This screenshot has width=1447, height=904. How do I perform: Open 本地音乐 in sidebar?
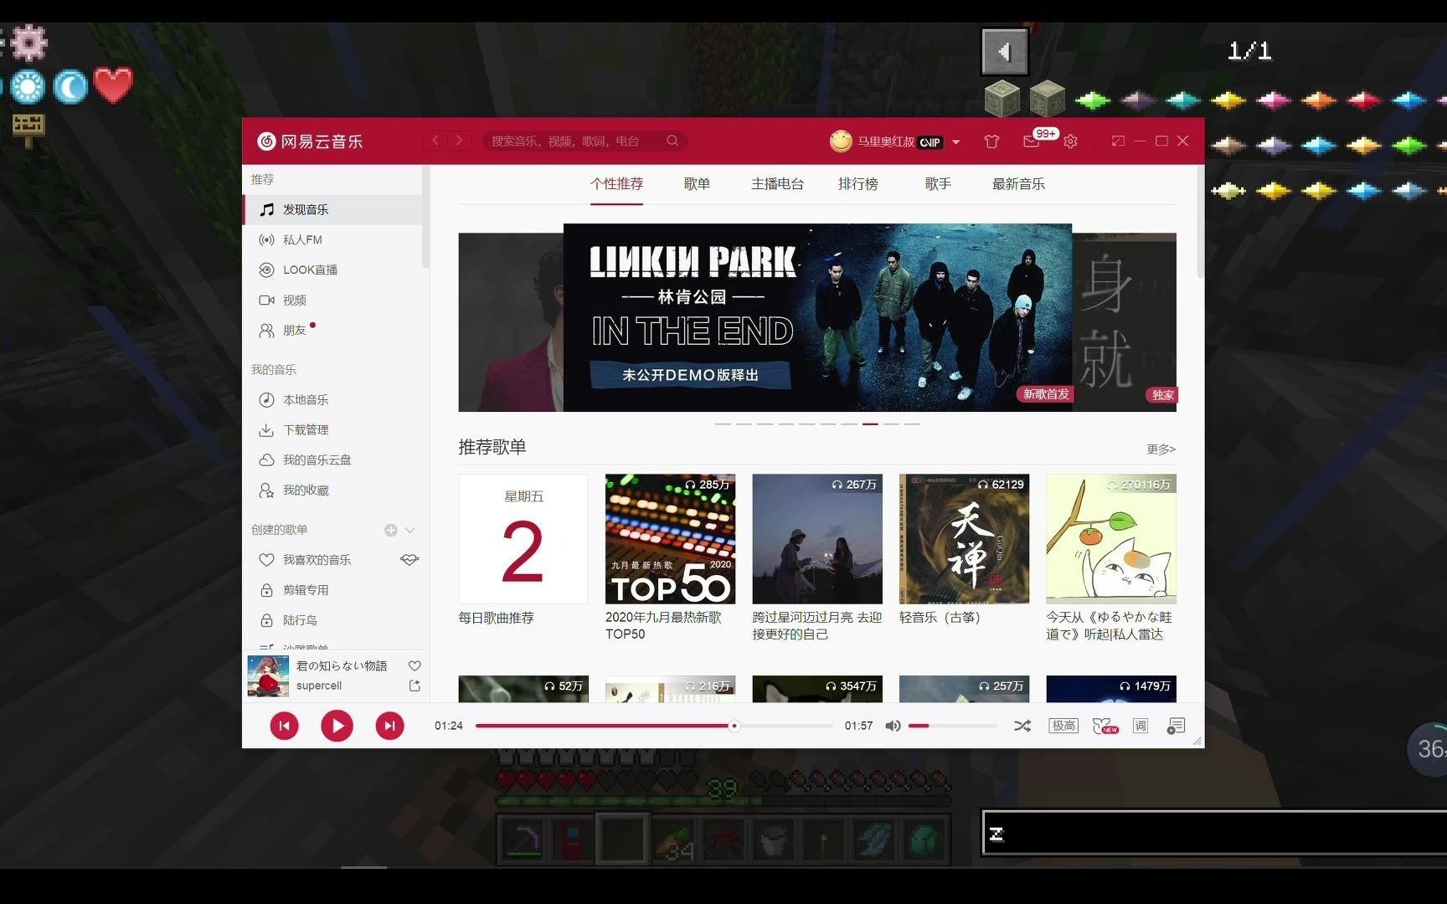point(332,399)
